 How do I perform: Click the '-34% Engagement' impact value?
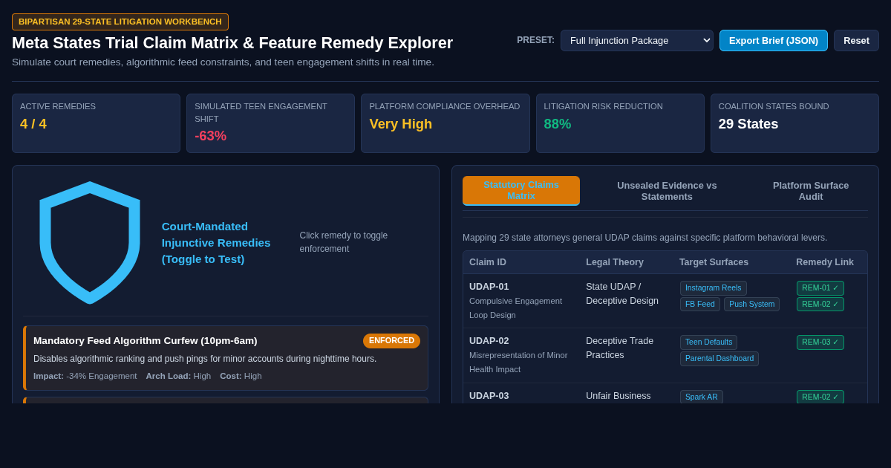tap(102, 376)
